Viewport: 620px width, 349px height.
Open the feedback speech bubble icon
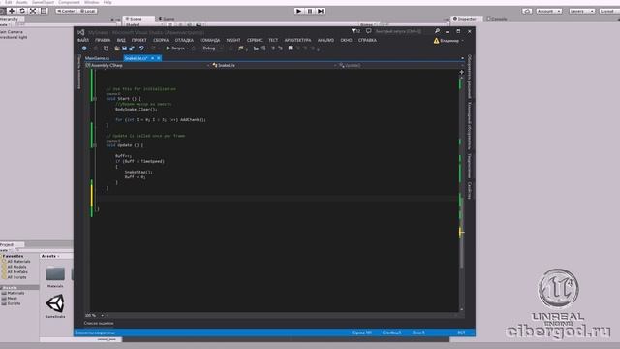pyautogui.click(x=368, y=31)
